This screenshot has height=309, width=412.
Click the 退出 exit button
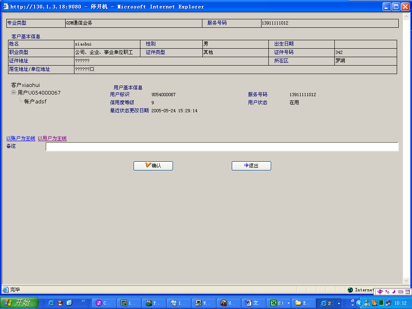pos(251,166)
